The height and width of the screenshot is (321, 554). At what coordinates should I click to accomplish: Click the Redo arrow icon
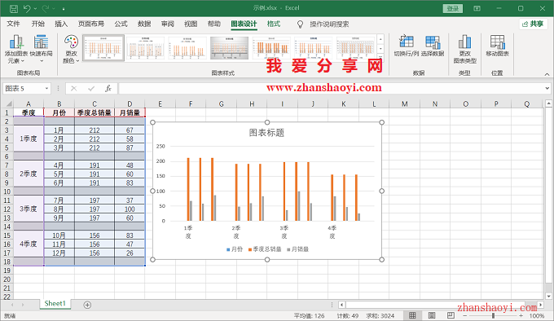point(46,8)
